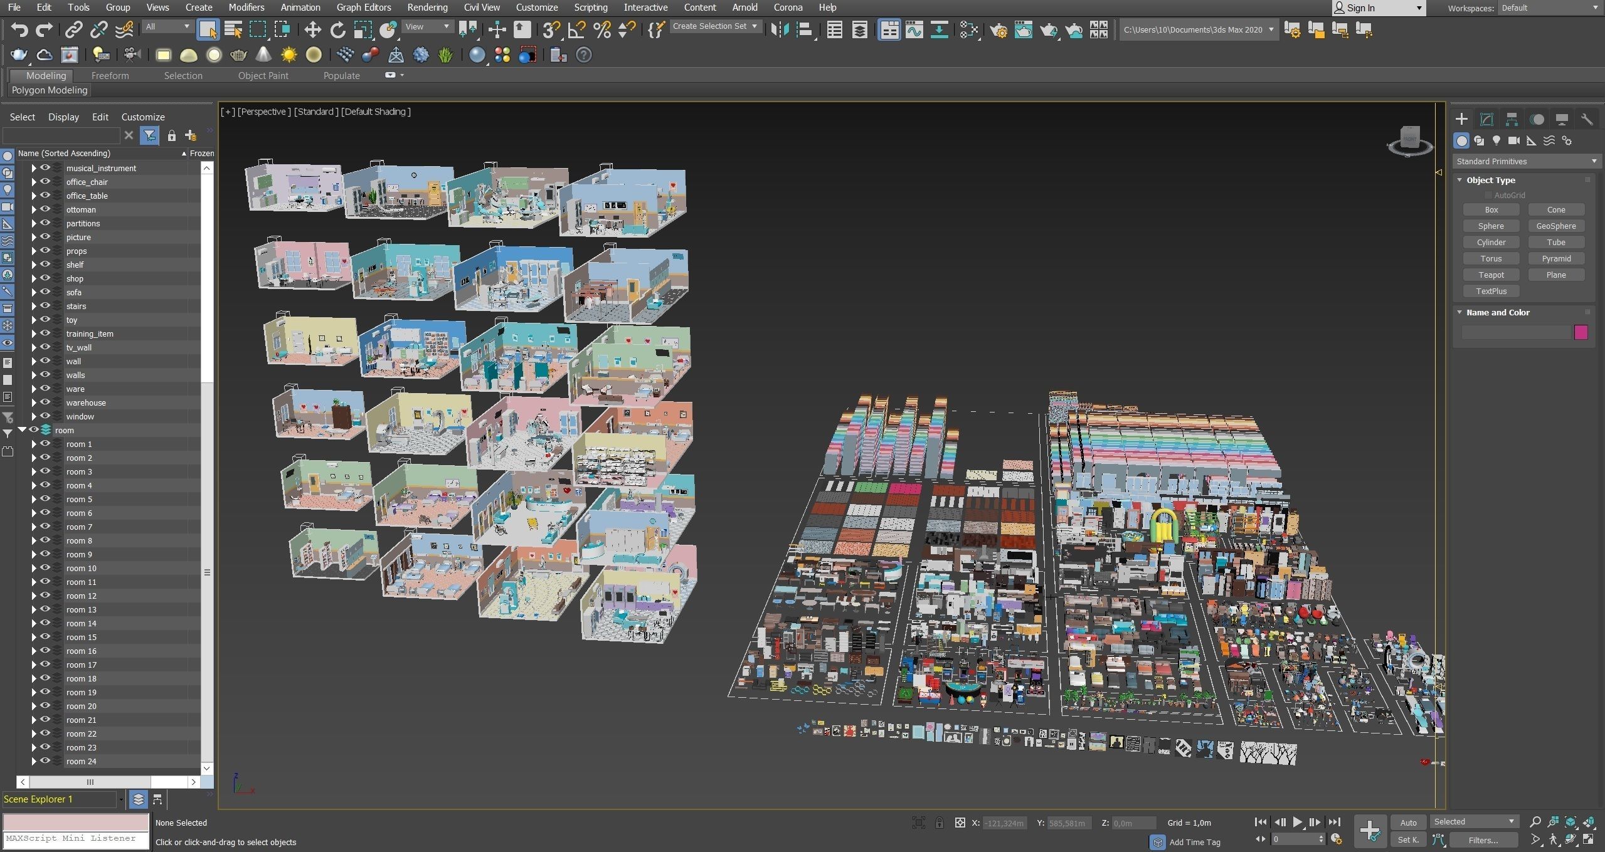Open the Hierarchy command panel tab
The width and height of the screenshot is (1605, 852).
click(1512, 119)
